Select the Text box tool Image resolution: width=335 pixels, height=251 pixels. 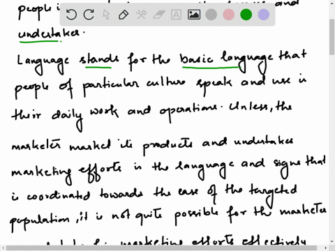(177, 15)
